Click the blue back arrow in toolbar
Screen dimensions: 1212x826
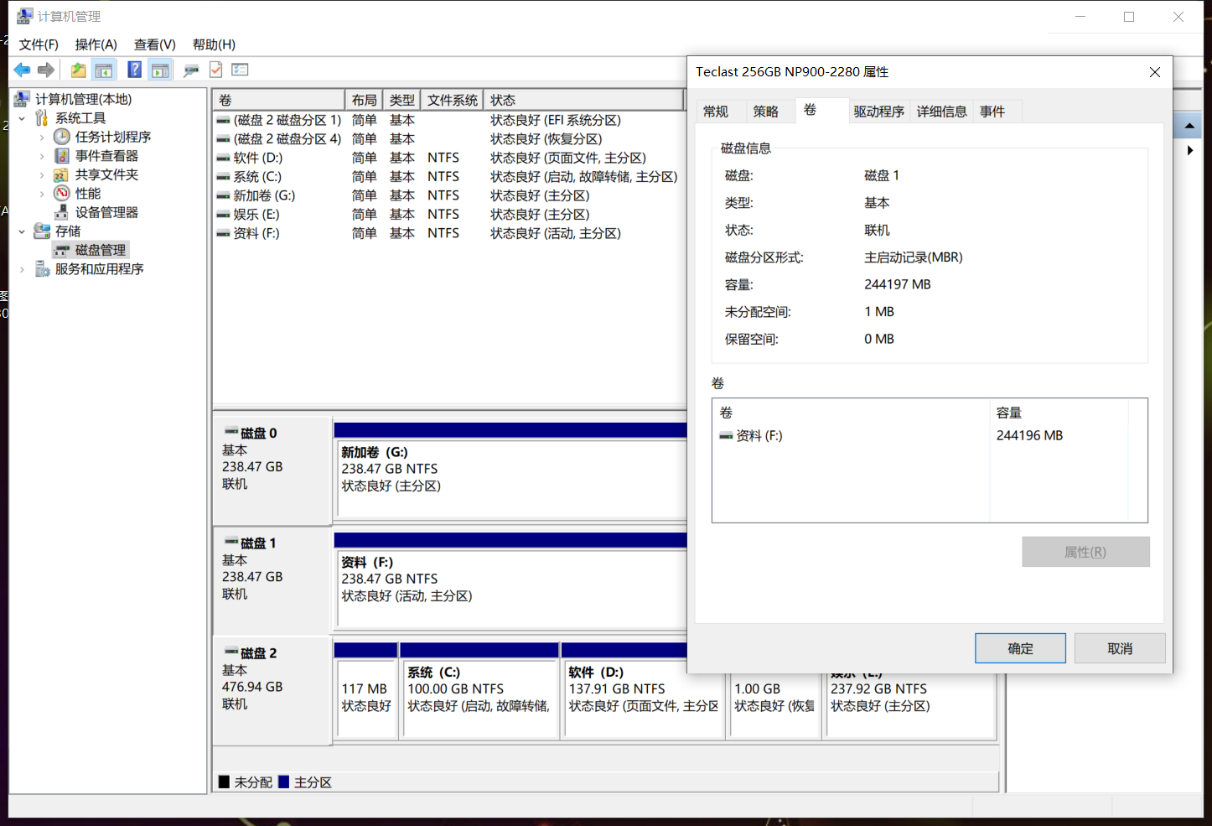[22, 70]
